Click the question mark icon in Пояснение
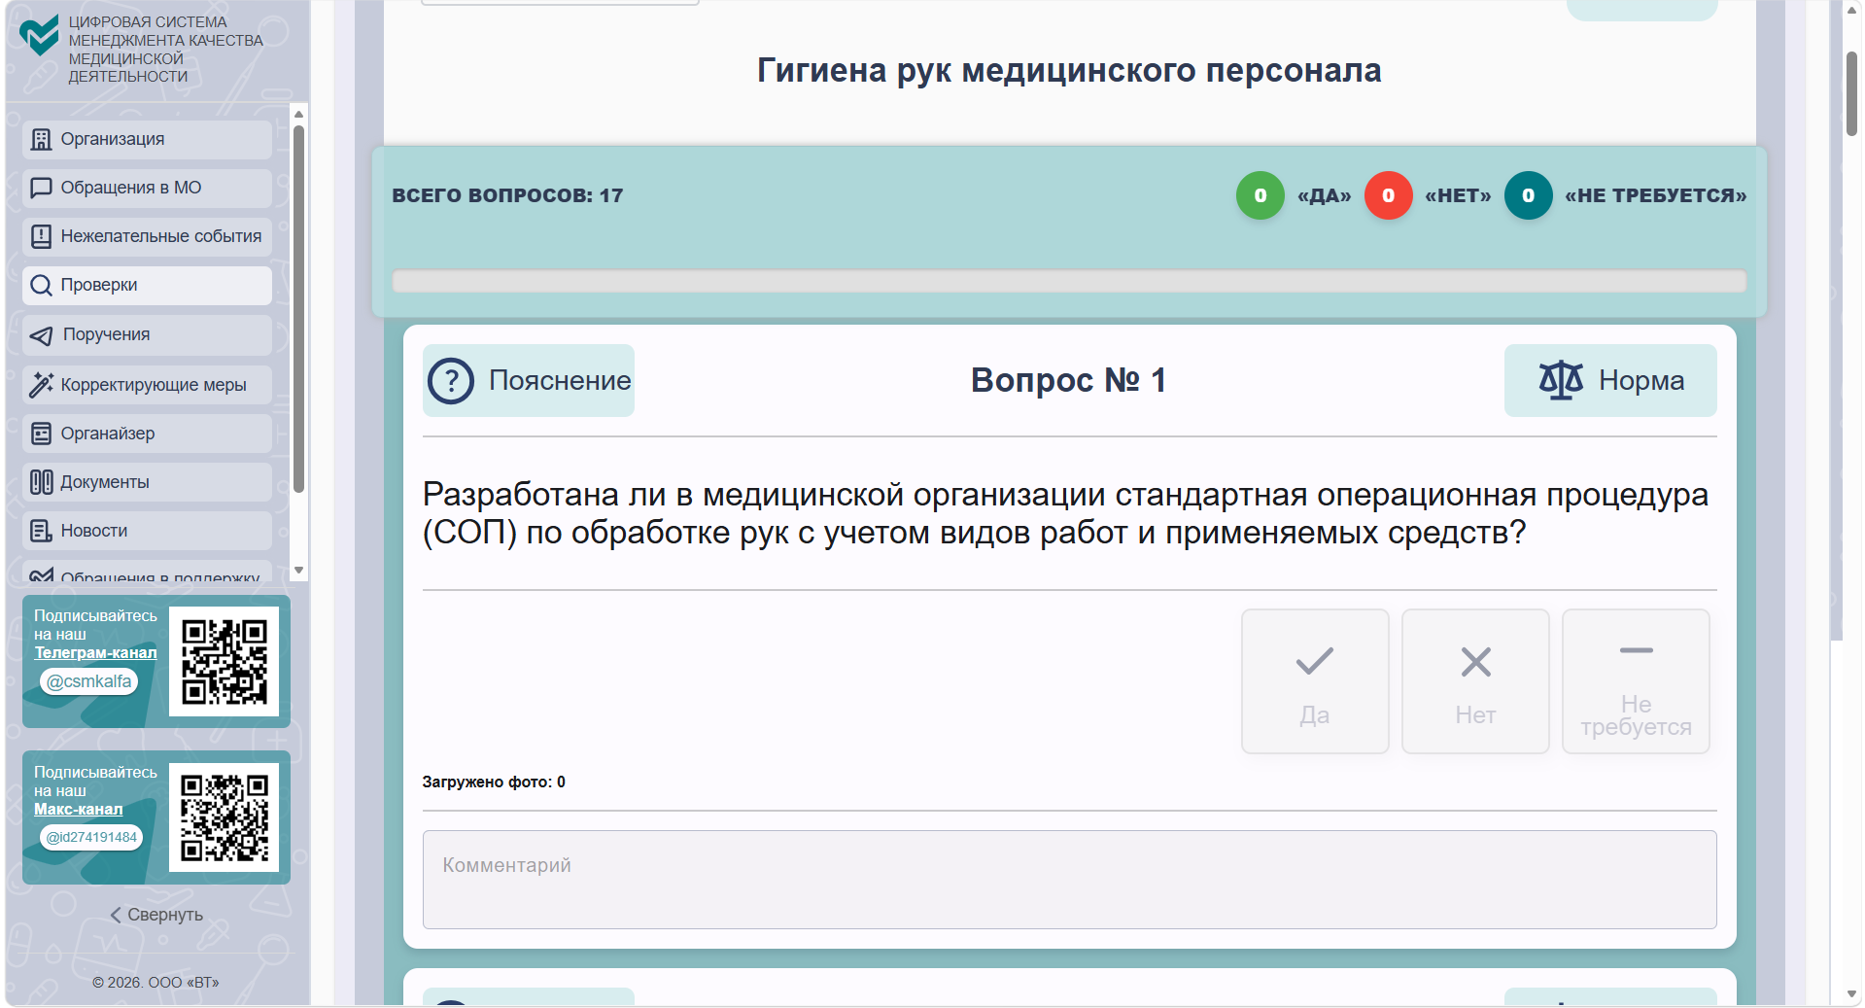The height and width of the screenshot is (1008, 1865). [x=451, y=381]
